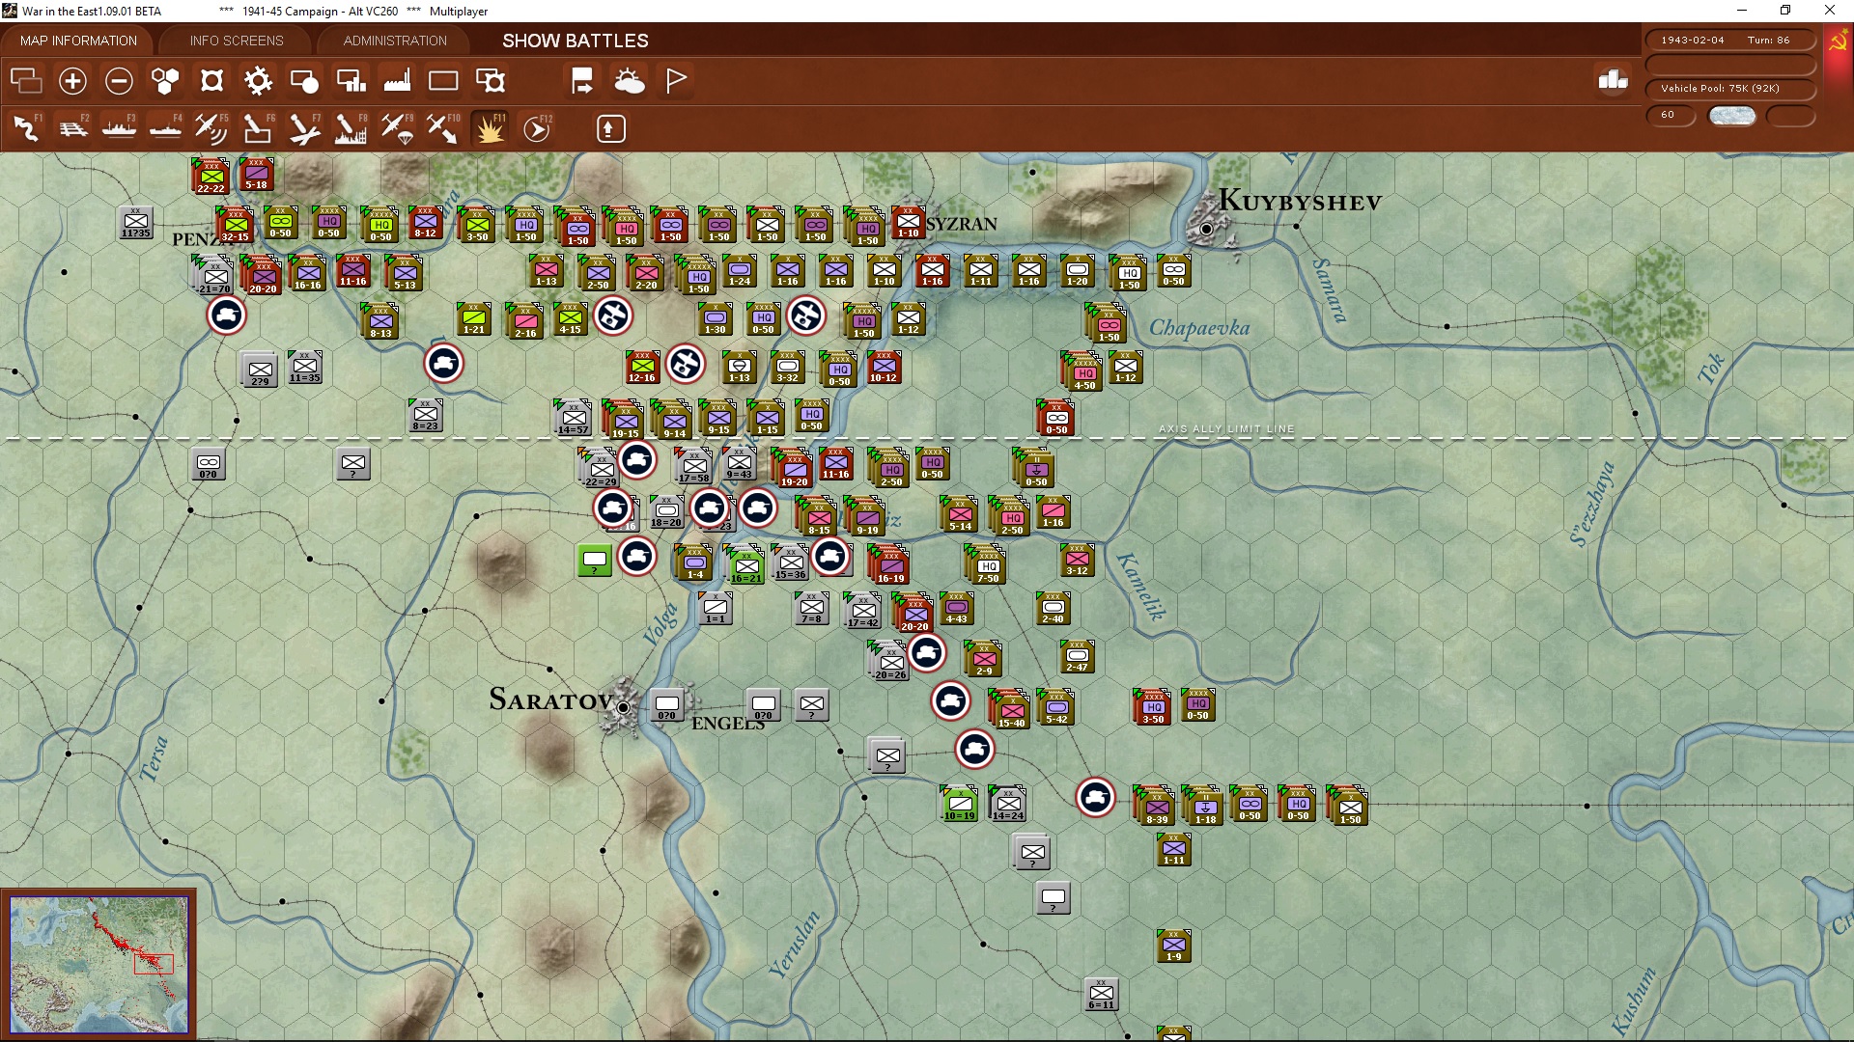This screenshot has height=1042, width=1854.
Task: Click the Vehicle Pool status field
Action: coord(1729,89)
